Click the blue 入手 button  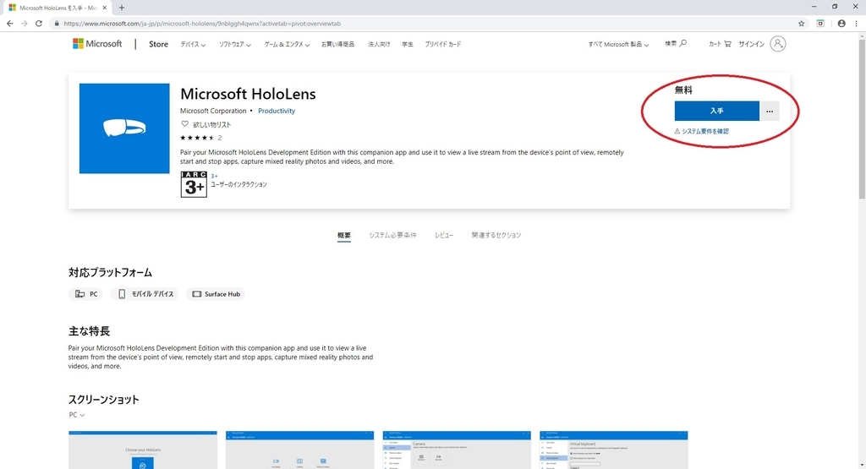coord(716,111)
